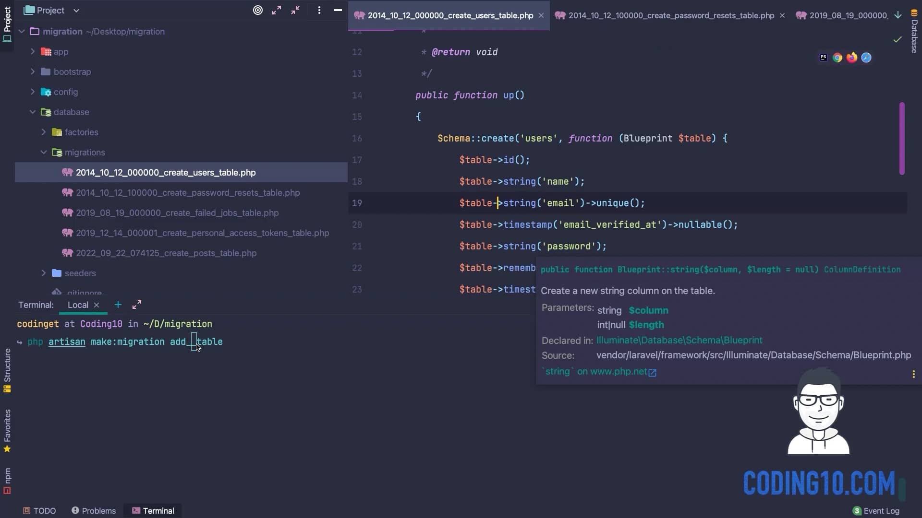Collapse all items in Project panel
922x518 pixels.
295,10
